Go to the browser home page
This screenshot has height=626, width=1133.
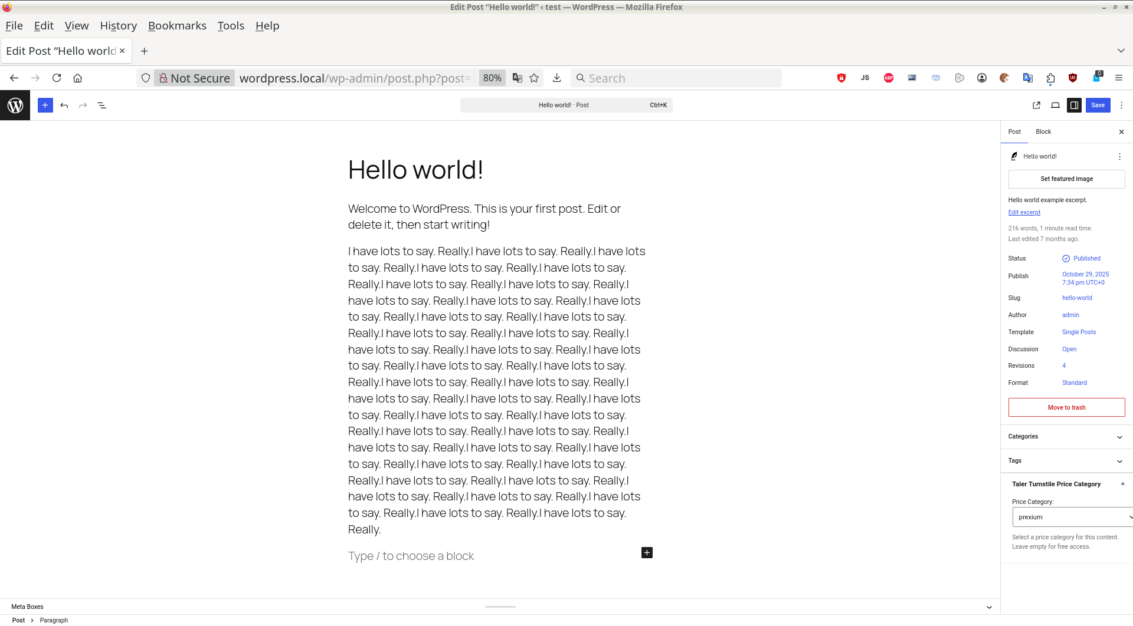coord(78,78)
